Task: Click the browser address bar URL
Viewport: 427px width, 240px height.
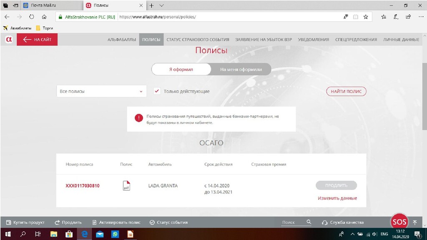Action: click(157, 17)
